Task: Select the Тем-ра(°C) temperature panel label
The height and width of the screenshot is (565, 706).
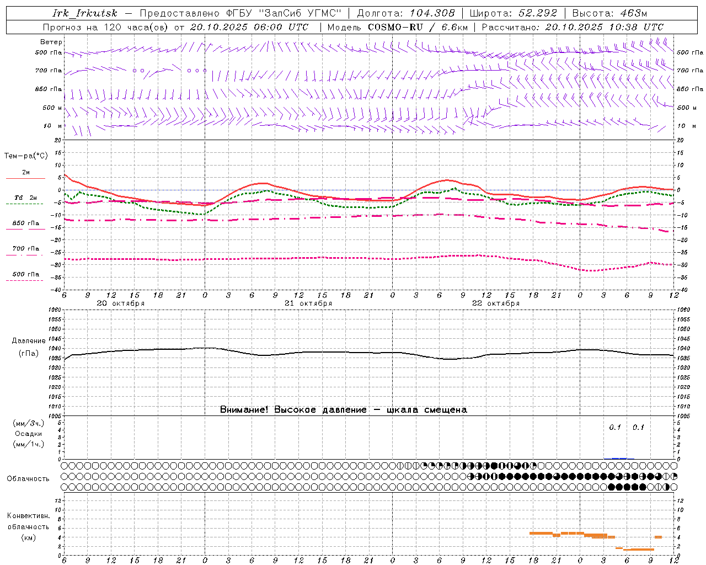Action: 26,156
